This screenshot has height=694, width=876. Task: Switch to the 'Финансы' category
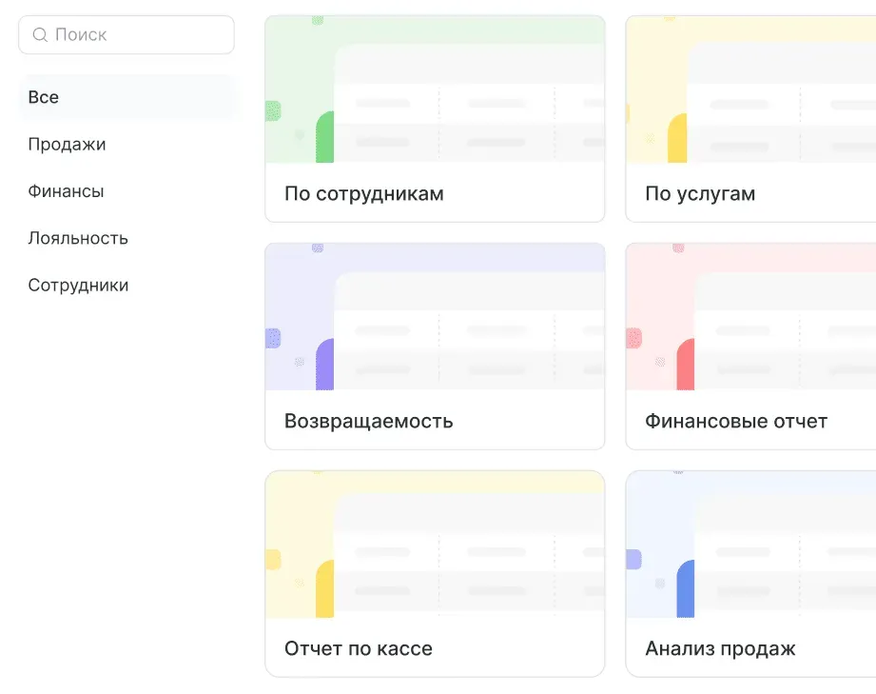tap(66, 190)
